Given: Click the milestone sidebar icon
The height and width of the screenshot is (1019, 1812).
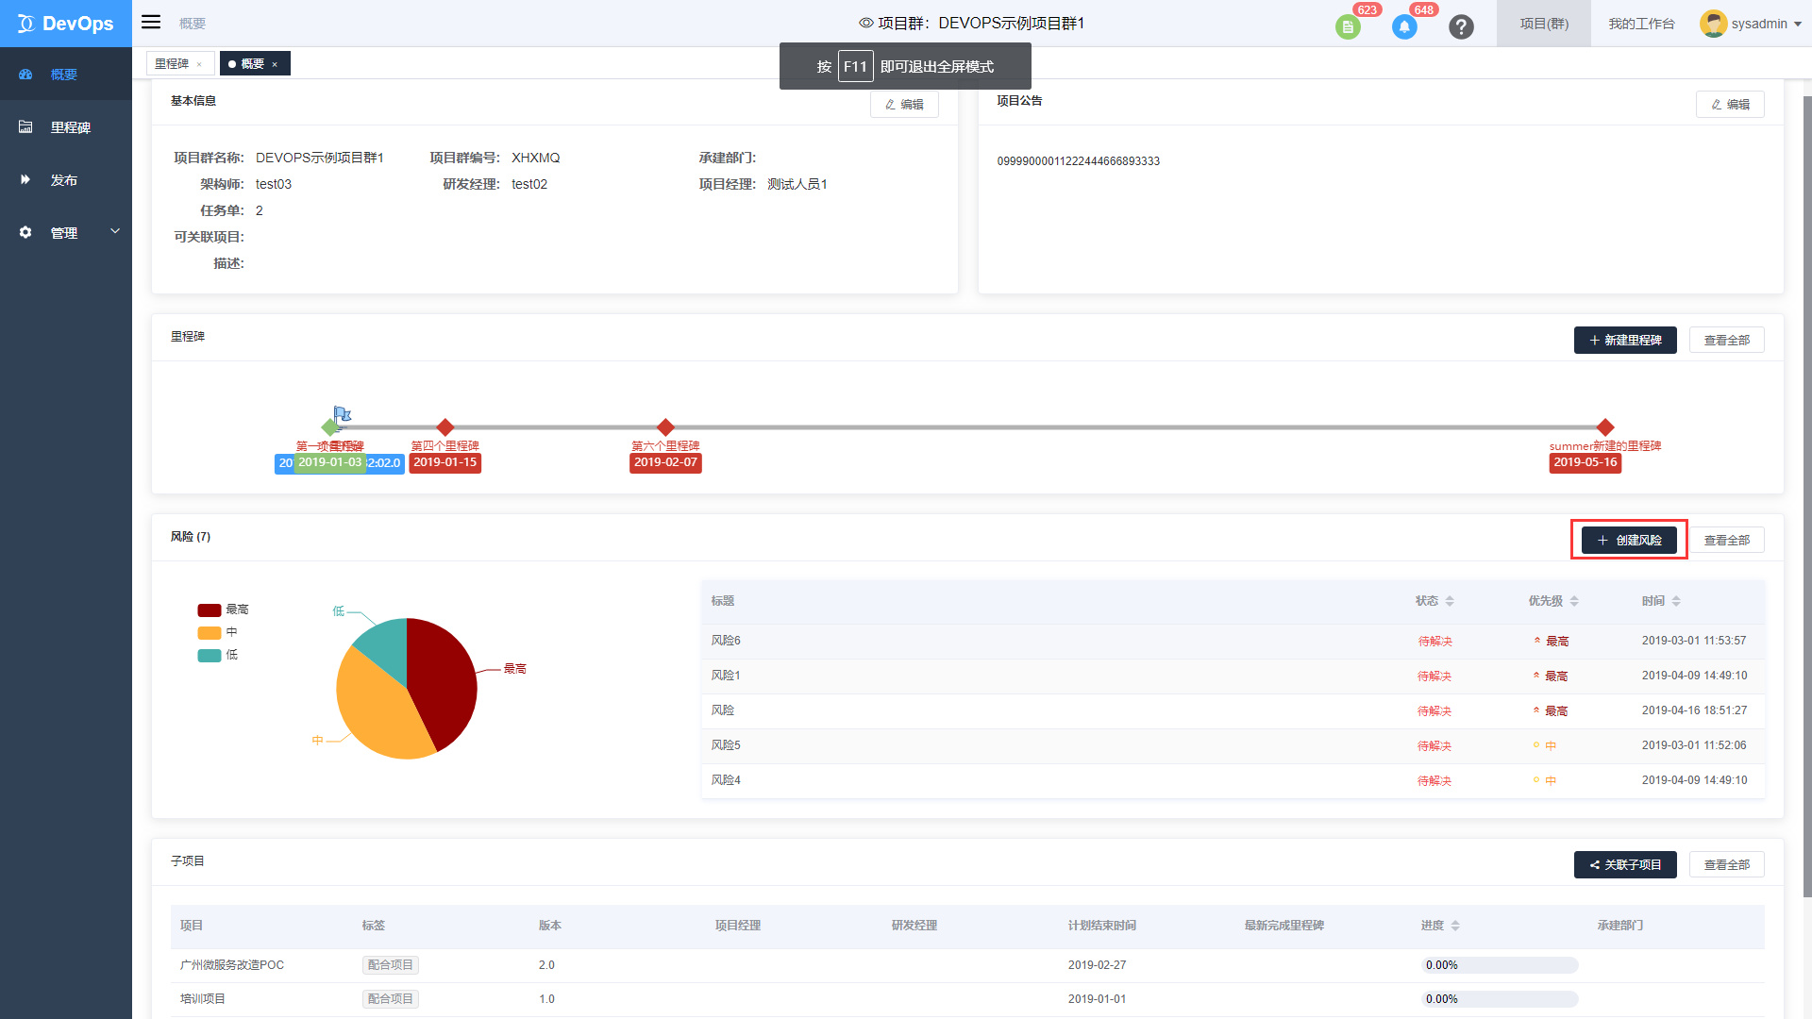Looking at the screenshot, I should click(x=25, y=126).
